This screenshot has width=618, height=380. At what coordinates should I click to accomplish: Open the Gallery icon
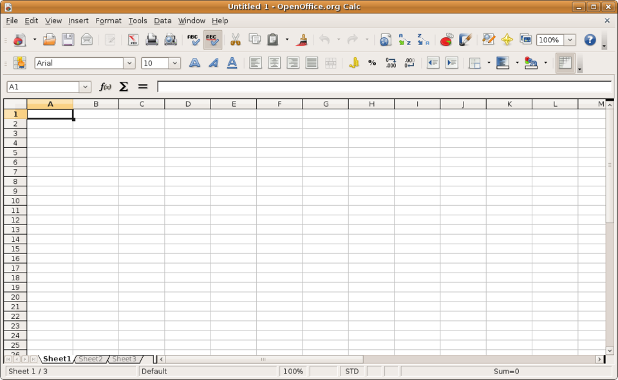(x=525, y=39)
